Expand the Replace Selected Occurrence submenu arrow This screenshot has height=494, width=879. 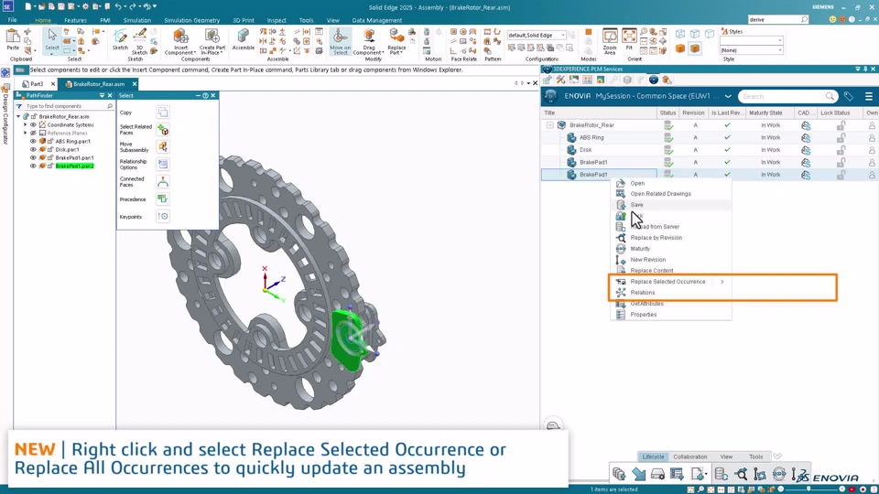(x=722, y=282)
